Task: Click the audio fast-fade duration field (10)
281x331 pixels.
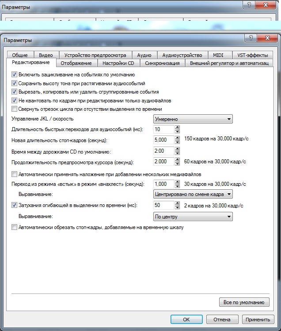Action: coord(164,129)
